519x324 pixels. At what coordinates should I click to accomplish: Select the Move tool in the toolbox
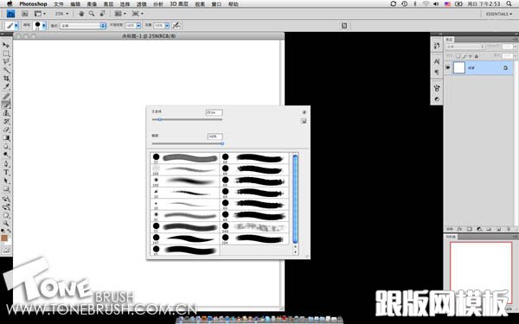(x=6, y=45)
